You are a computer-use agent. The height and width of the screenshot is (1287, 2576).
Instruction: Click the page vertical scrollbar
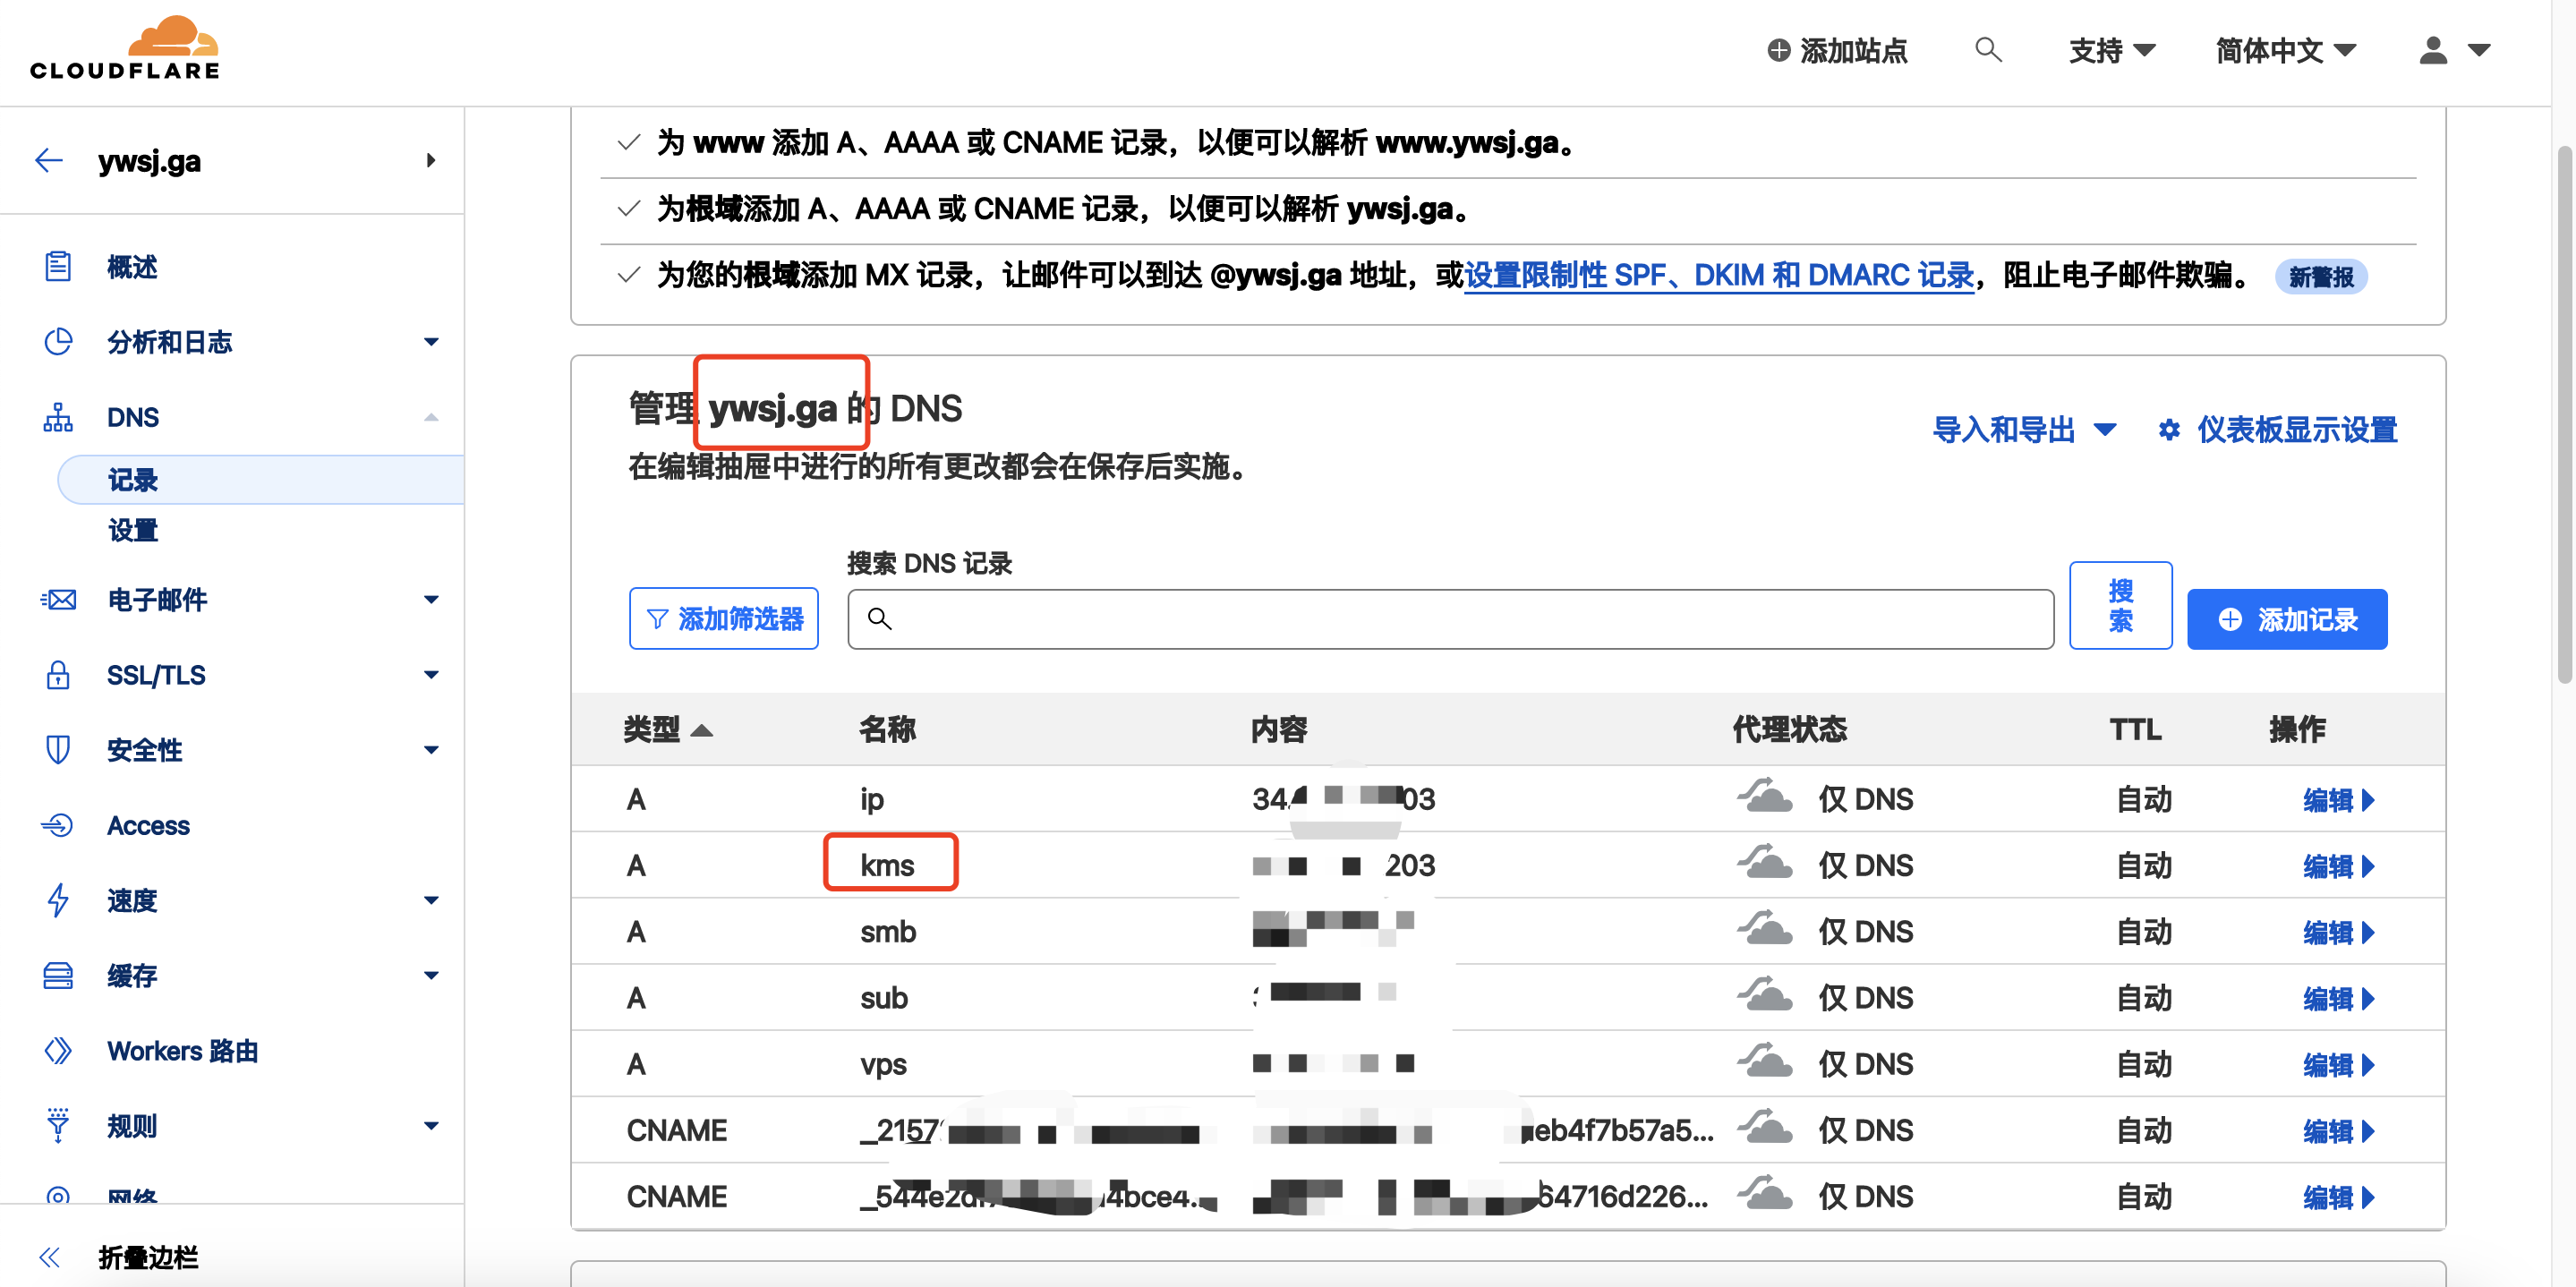(2564, 415)
